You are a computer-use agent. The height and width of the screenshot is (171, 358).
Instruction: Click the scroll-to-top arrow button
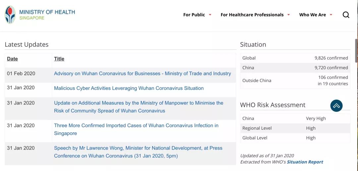[336, 106]
